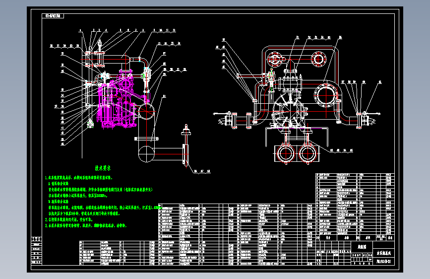Click the drawing number cell in the title block
The width and height of the screenshot is (430, 279).
[384, 262]
